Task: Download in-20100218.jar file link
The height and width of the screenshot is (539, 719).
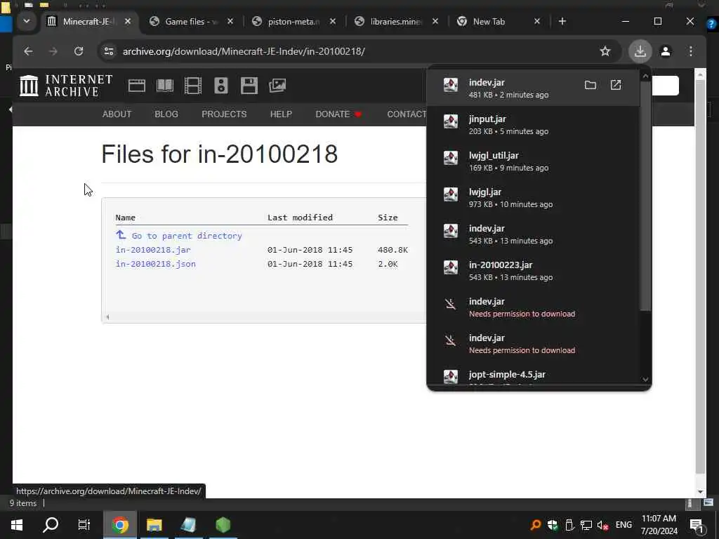Action: pyautogui.click(x=153, y=250)
